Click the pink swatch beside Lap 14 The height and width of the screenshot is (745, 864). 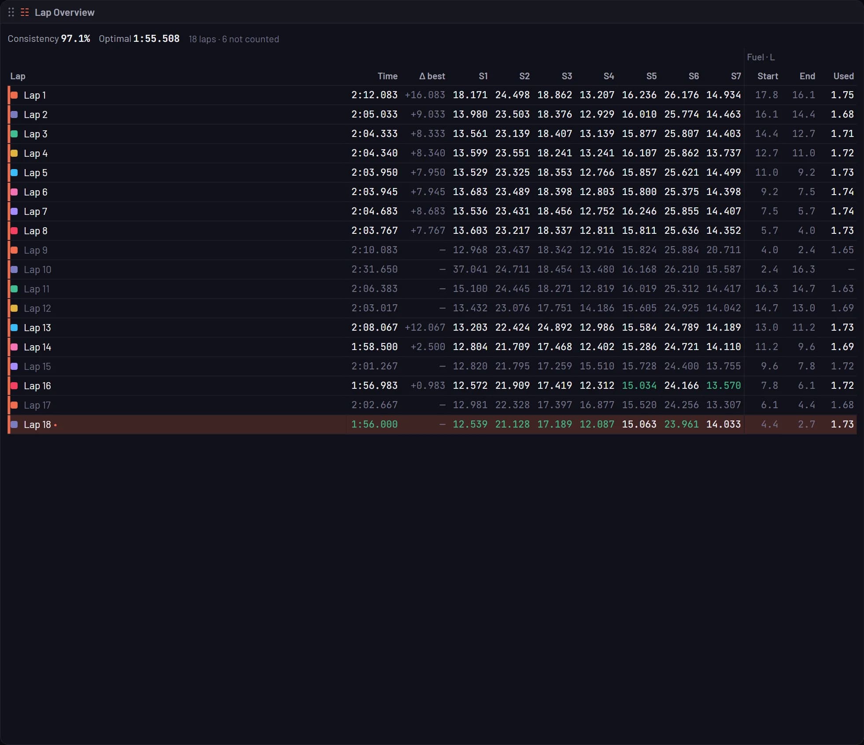pyautogui.click(x=14, y=347)
